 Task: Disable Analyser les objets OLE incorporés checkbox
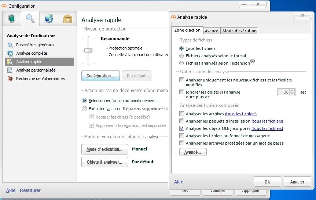click(181, 128)
